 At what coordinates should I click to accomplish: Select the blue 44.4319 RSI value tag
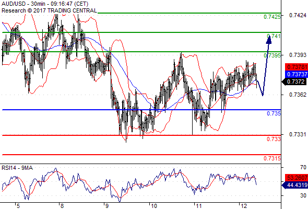point(295,185)
